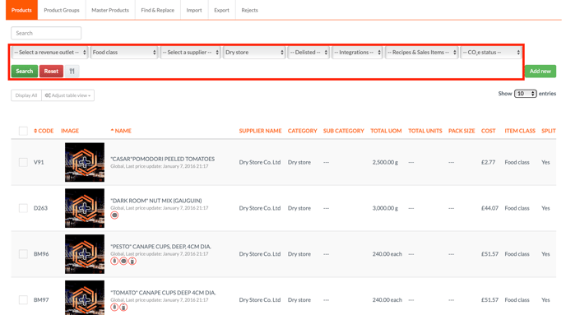The width and height of the screenshot is (566, 315).
Task: Tick the checkbox for product BM97
Action: tap(23, 300)
